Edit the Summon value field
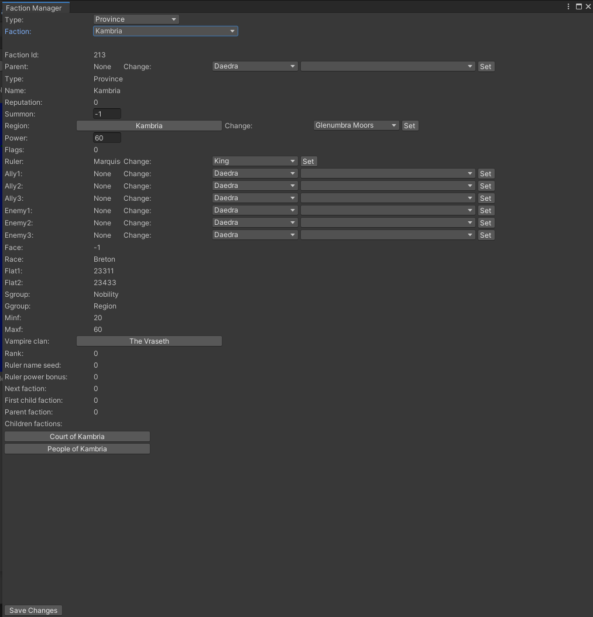 (x=107, y=114)
